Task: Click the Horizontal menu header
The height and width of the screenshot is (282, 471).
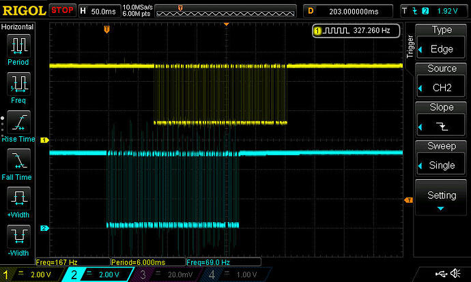Action: (x=18, y=27)
